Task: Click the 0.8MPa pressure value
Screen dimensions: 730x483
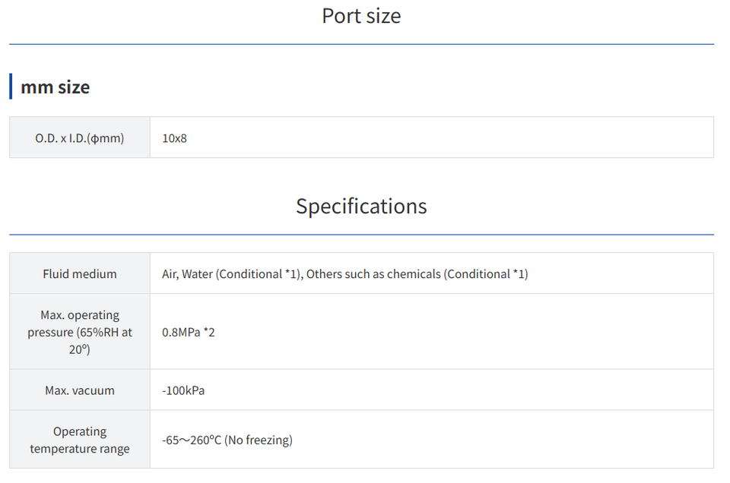Action: pyautogui.click(x=181, y=332)
